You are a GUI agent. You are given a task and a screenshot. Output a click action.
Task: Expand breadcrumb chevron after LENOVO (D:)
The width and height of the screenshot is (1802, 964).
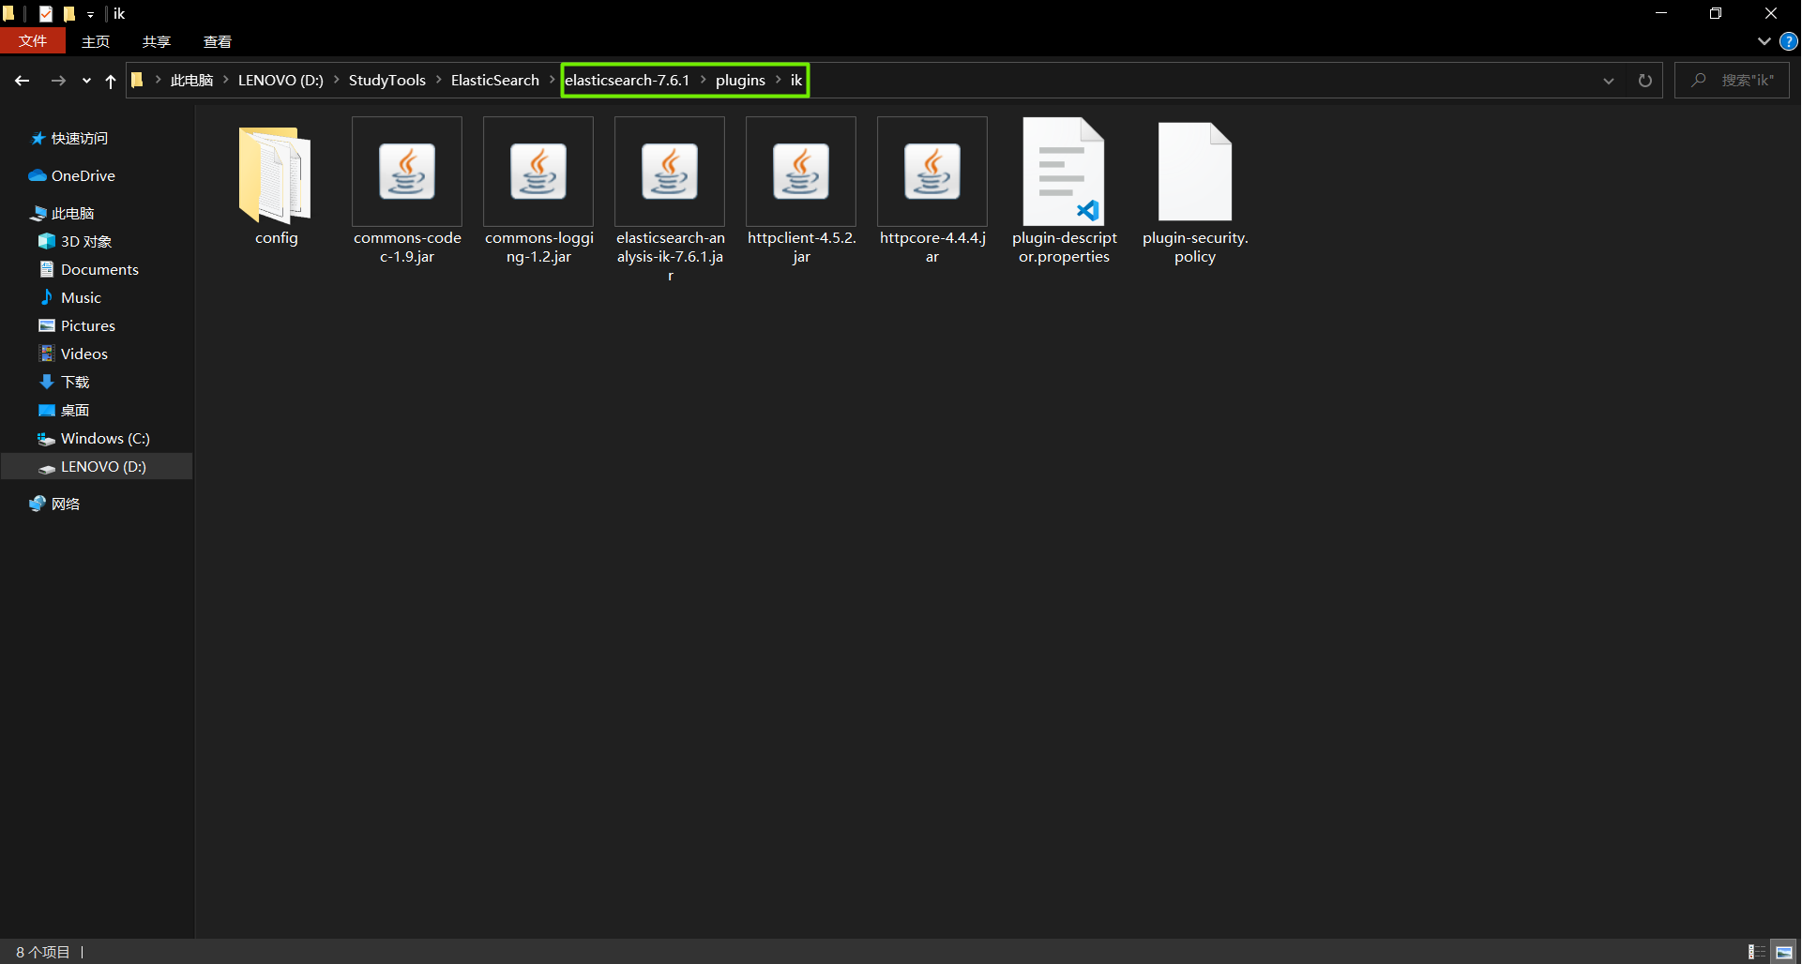click(x=336, y=81)
